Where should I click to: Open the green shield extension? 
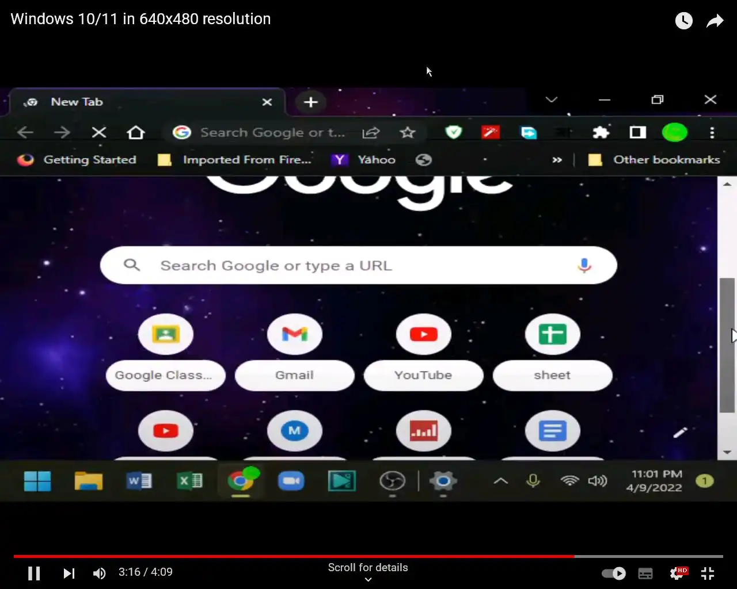pyautogui.click(x=454, y=133)
